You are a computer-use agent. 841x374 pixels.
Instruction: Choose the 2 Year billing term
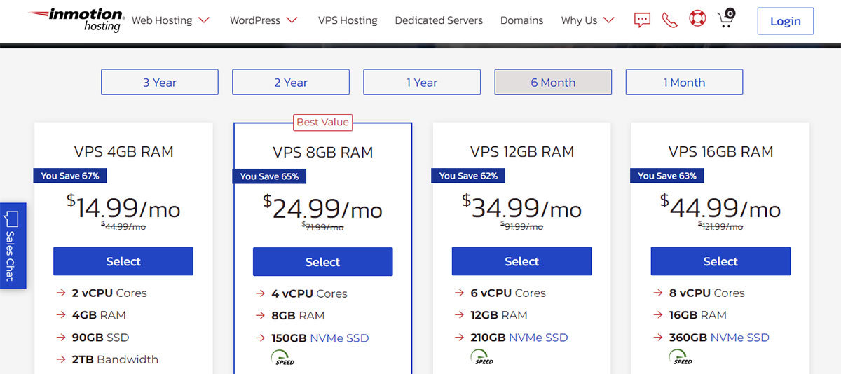[291, 82]
